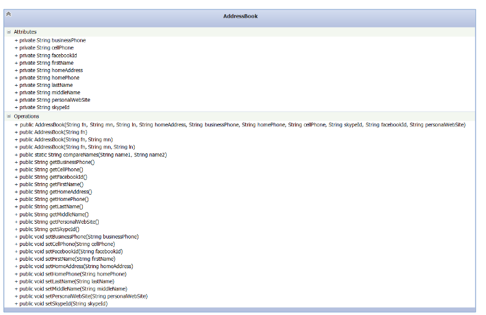
Task: Select attribute private String cellPhone
Action: coord(44,47)
